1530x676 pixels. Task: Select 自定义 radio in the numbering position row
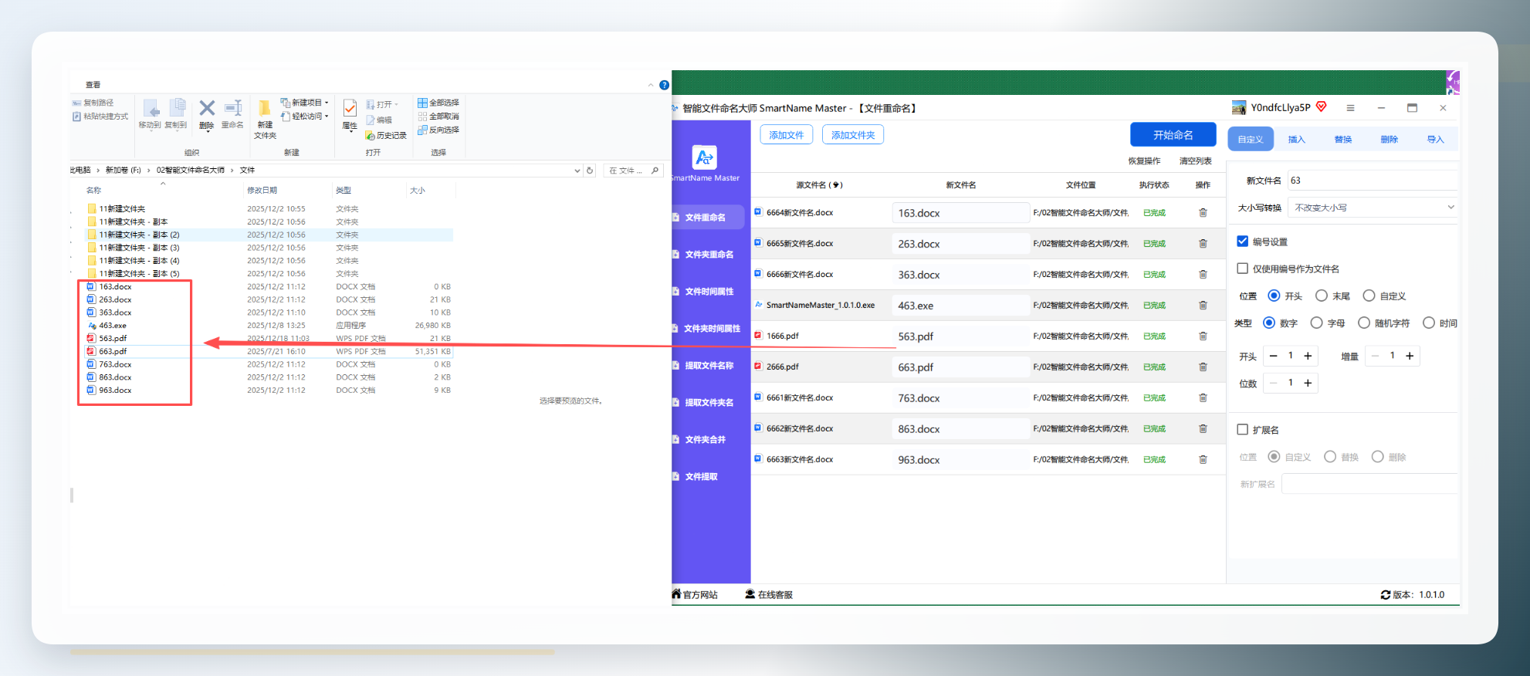coord(1369,296)
